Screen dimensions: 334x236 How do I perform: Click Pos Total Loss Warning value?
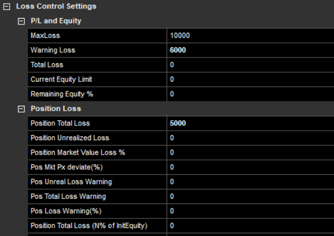(249, 196)
